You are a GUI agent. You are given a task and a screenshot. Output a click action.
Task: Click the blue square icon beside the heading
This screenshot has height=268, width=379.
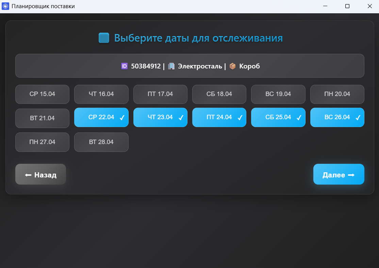[104, 38]
